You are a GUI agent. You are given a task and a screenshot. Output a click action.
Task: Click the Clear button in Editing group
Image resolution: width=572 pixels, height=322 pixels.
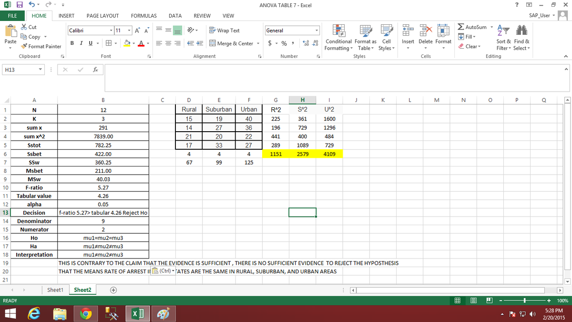pyautogui.click(x=470, y=46)
